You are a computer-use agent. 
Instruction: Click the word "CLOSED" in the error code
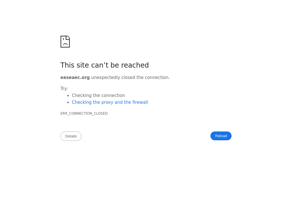click(101, 113)
